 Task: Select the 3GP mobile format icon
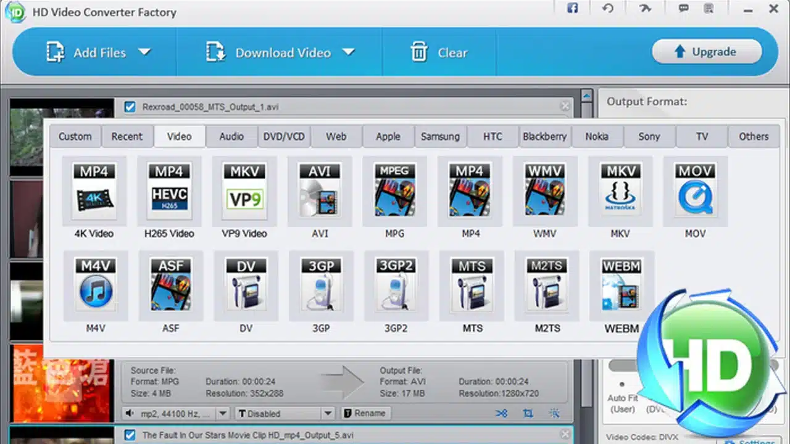click(x=321, y=286)
